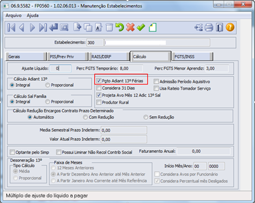Go to previous record arrow
255x203 pixels.
tap(22, 28)
